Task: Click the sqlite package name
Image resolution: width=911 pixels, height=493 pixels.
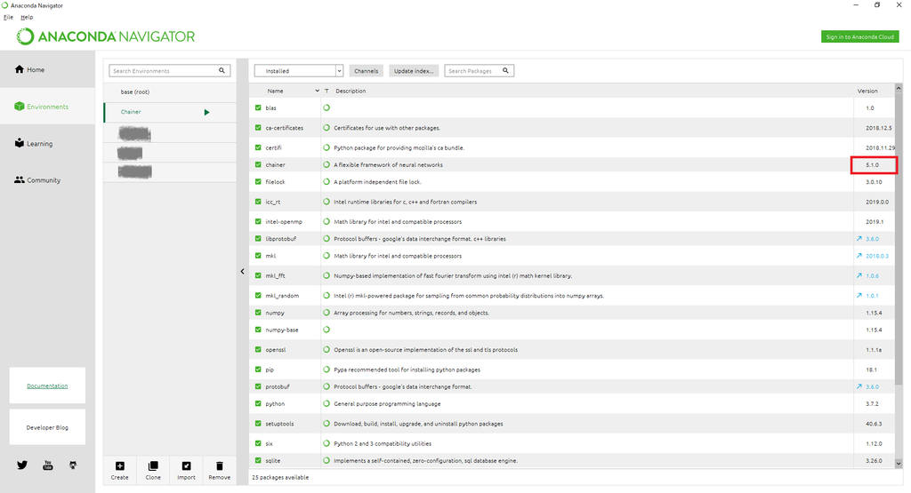Action: [x=272, y=460]
